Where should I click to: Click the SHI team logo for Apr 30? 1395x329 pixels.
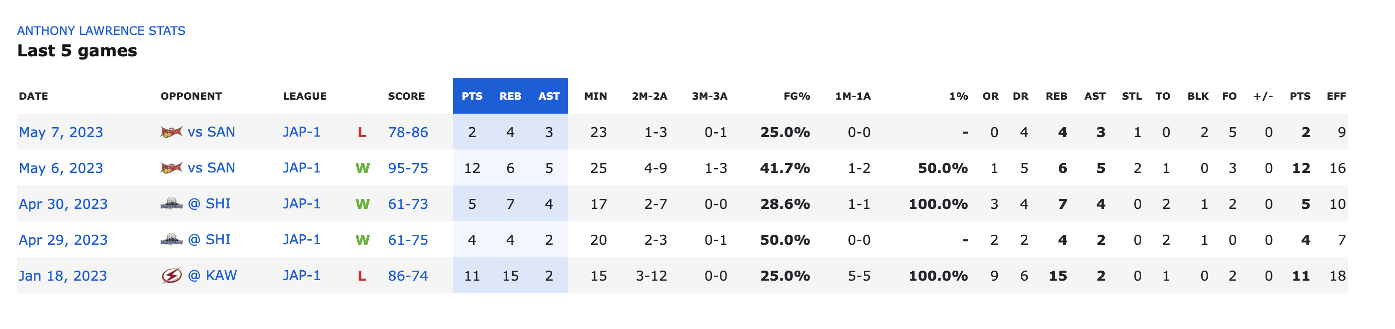(172, 204)
